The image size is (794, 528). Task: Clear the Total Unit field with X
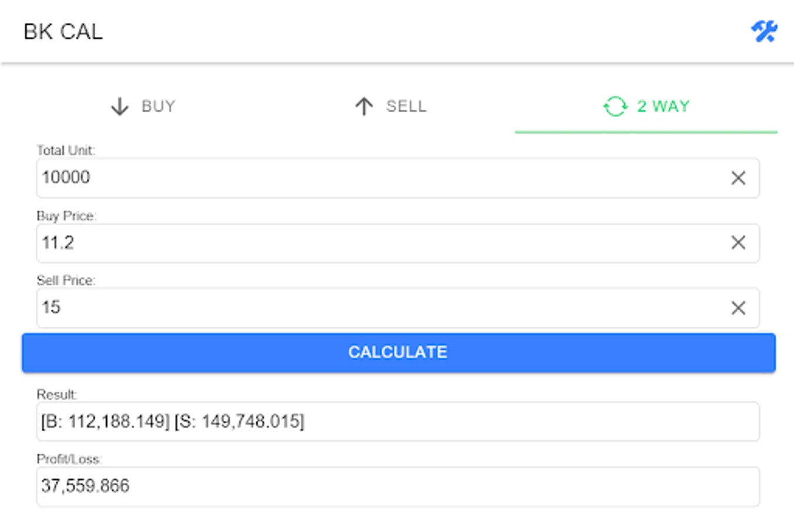(x=738, y=178)
